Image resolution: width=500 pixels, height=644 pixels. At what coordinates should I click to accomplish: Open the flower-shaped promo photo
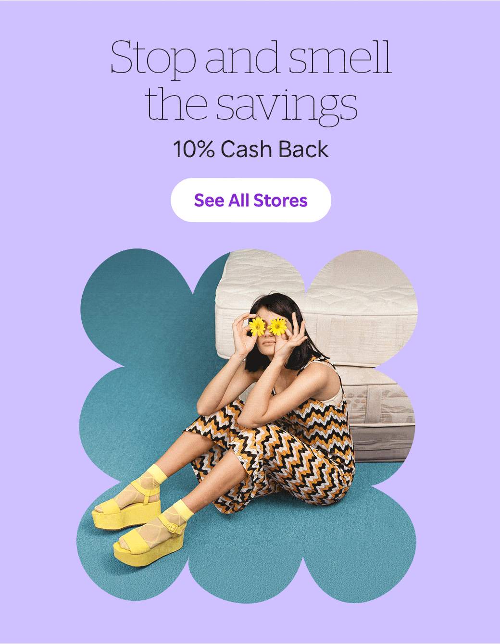247,425
